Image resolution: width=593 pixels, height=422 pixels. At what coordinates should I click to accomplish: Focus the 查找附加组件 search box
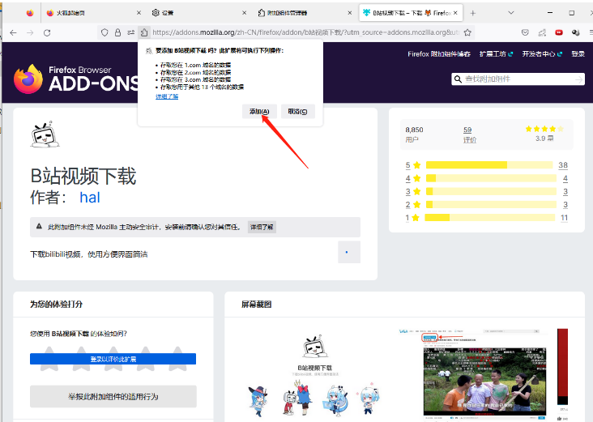(x=518, y=79)
